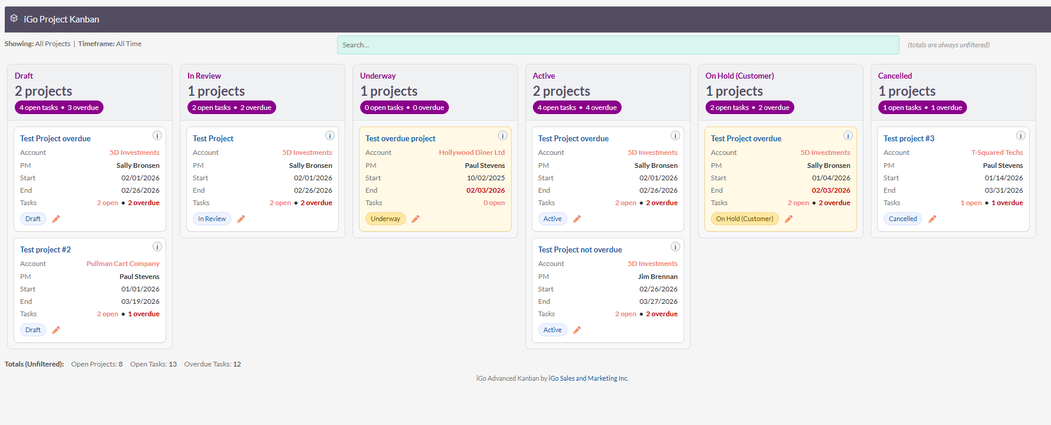Click the pencil icon beside Cancelled badge
Image resolution: width=1051 pixels, height=425 pixels.
[x=932, y=219]
